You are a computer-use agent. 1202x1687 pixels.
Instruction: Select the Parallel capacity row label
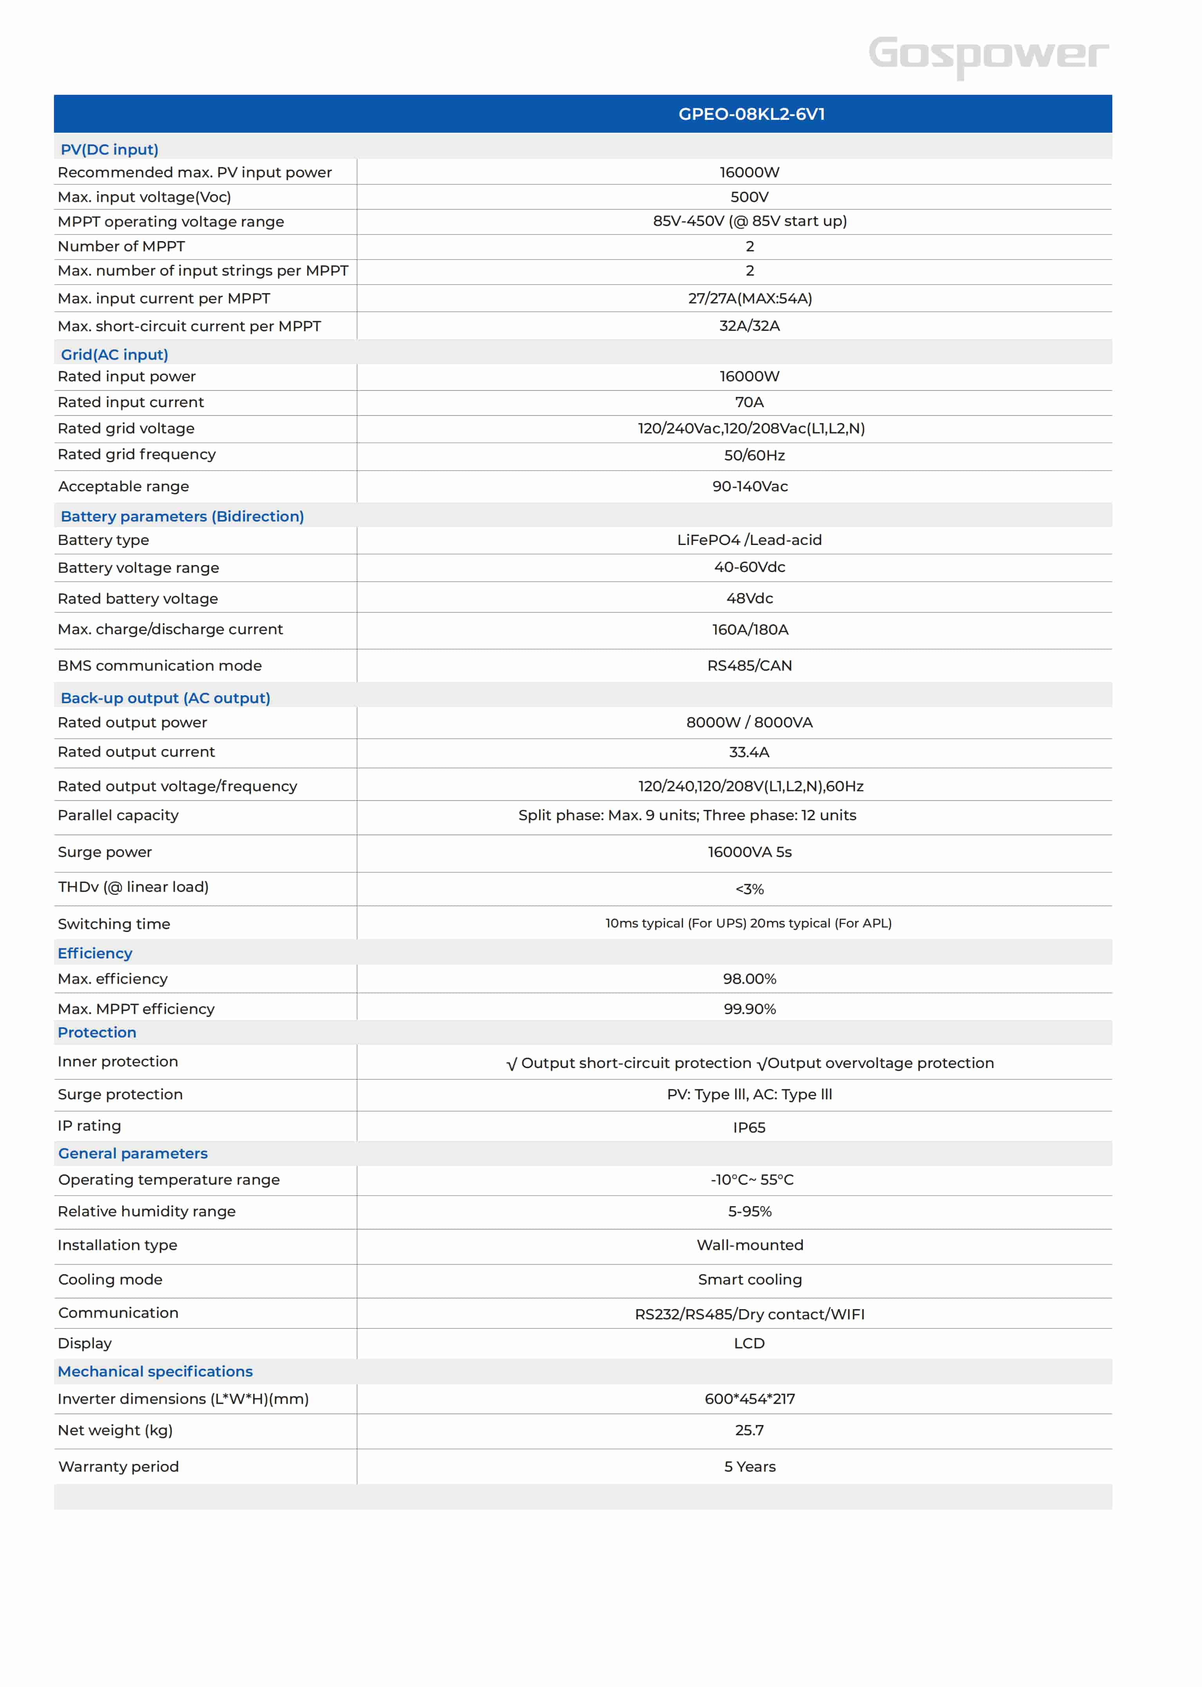[119, 815]
